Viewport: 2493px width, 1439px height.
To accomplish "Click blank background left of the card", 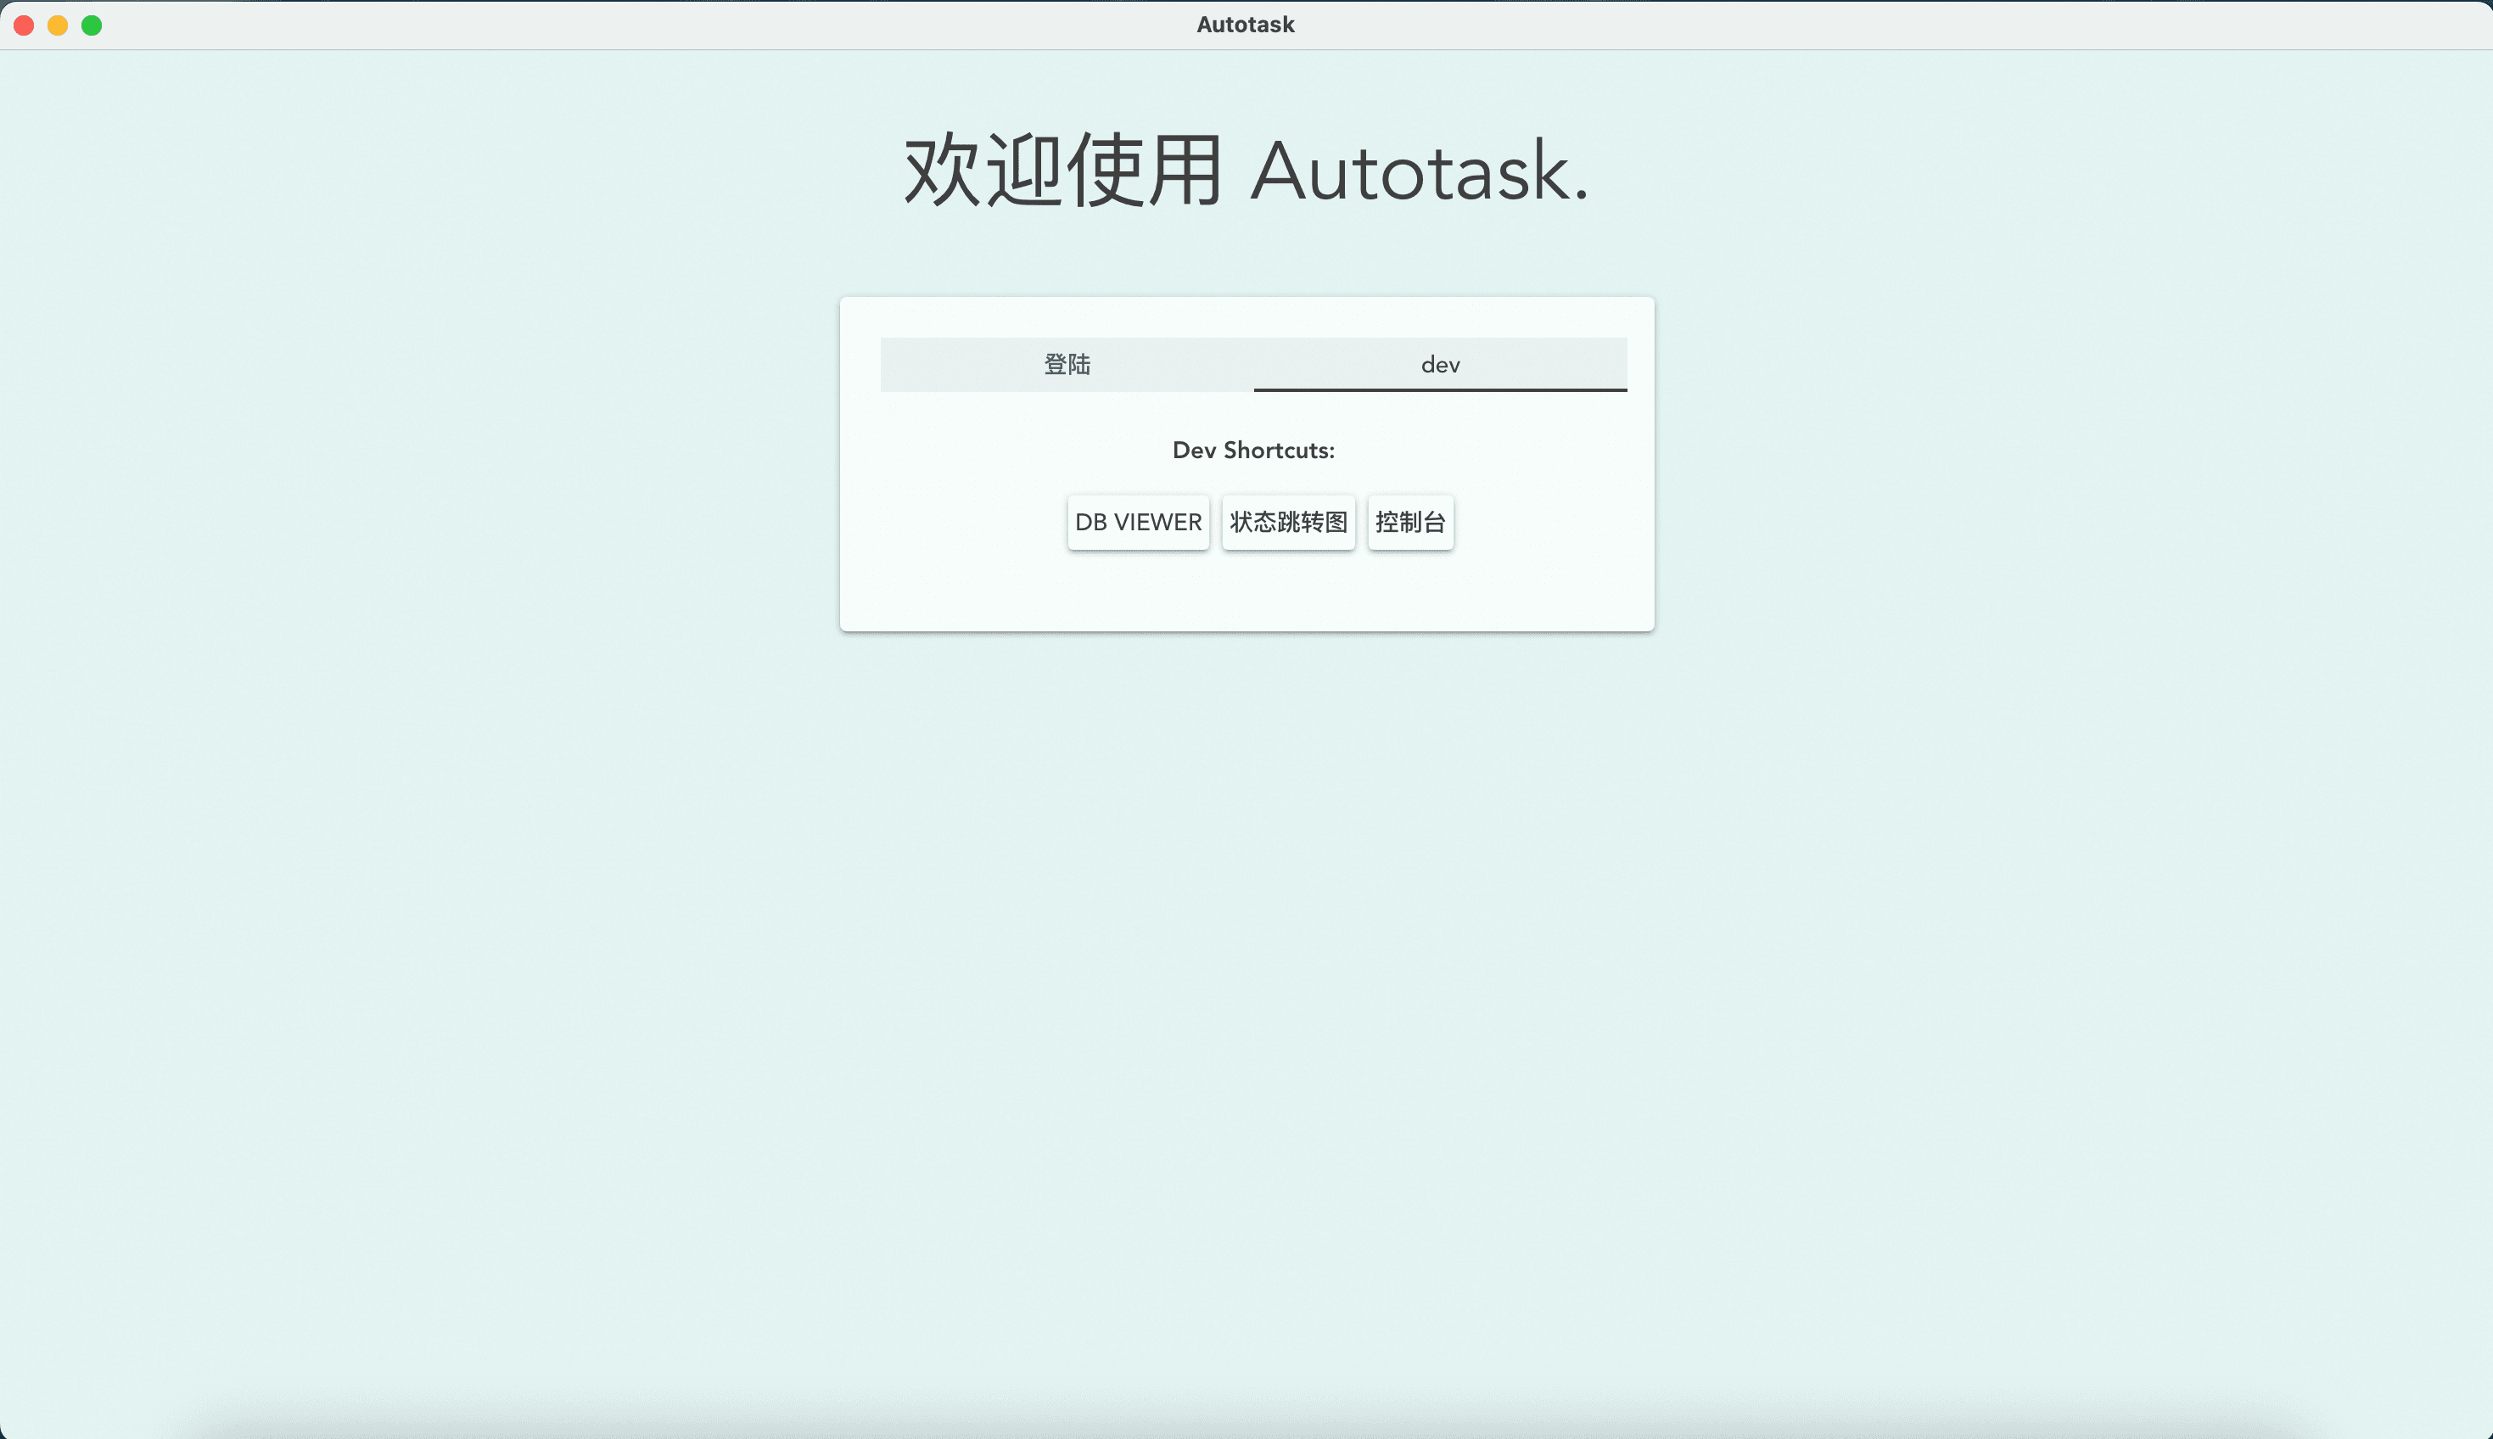I will pos(415,464).
